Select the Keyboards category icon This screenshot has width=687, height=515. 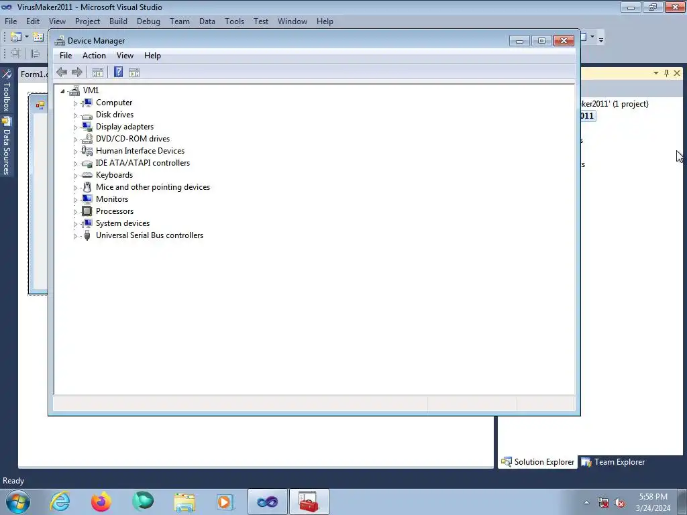[87, 175]
